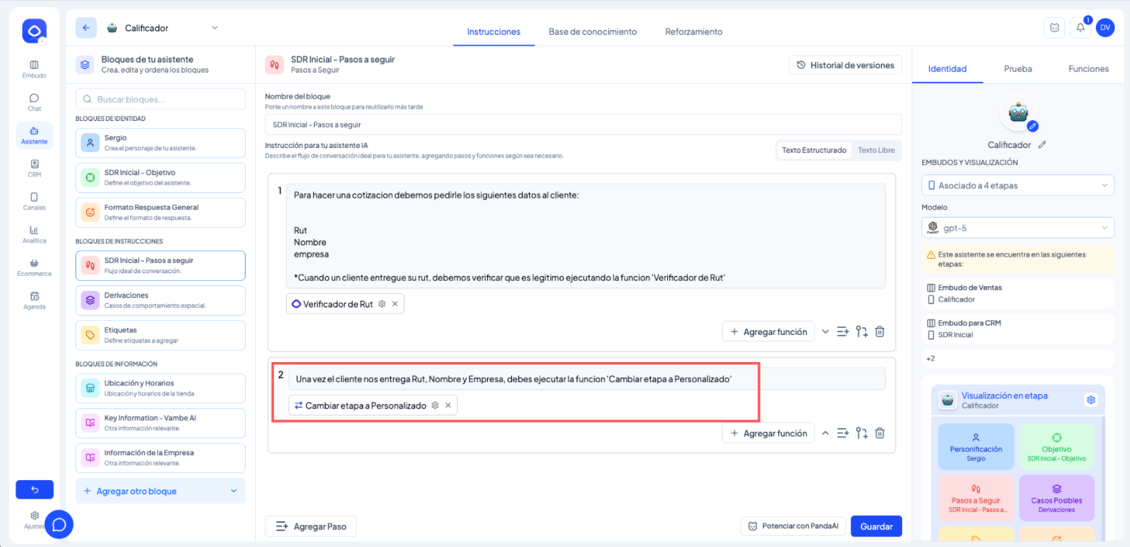Open Historial de versiones
This screenshot has height=547, width=1130.
[x=845, y=65]
